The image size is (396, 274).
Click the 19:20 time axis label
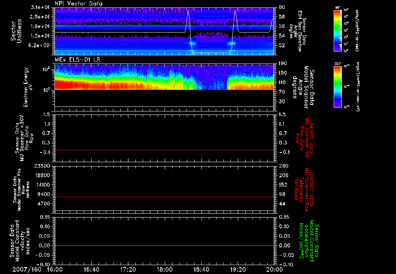tap(238, 269)
